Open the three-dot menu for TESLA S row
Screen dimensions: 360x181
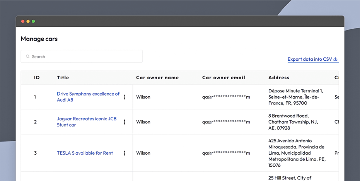(x=125, y=153)
